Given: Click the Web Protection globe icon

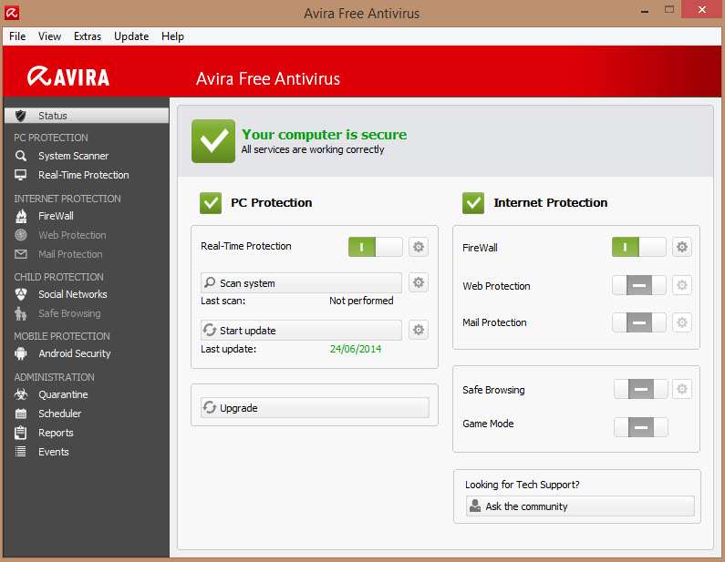Looking at the screenshot, I should [x=21, y=235].
